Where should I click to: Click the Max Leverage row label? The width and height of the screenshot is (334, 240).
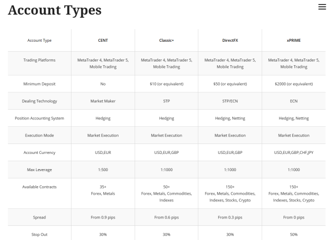(x=40, y=170)
